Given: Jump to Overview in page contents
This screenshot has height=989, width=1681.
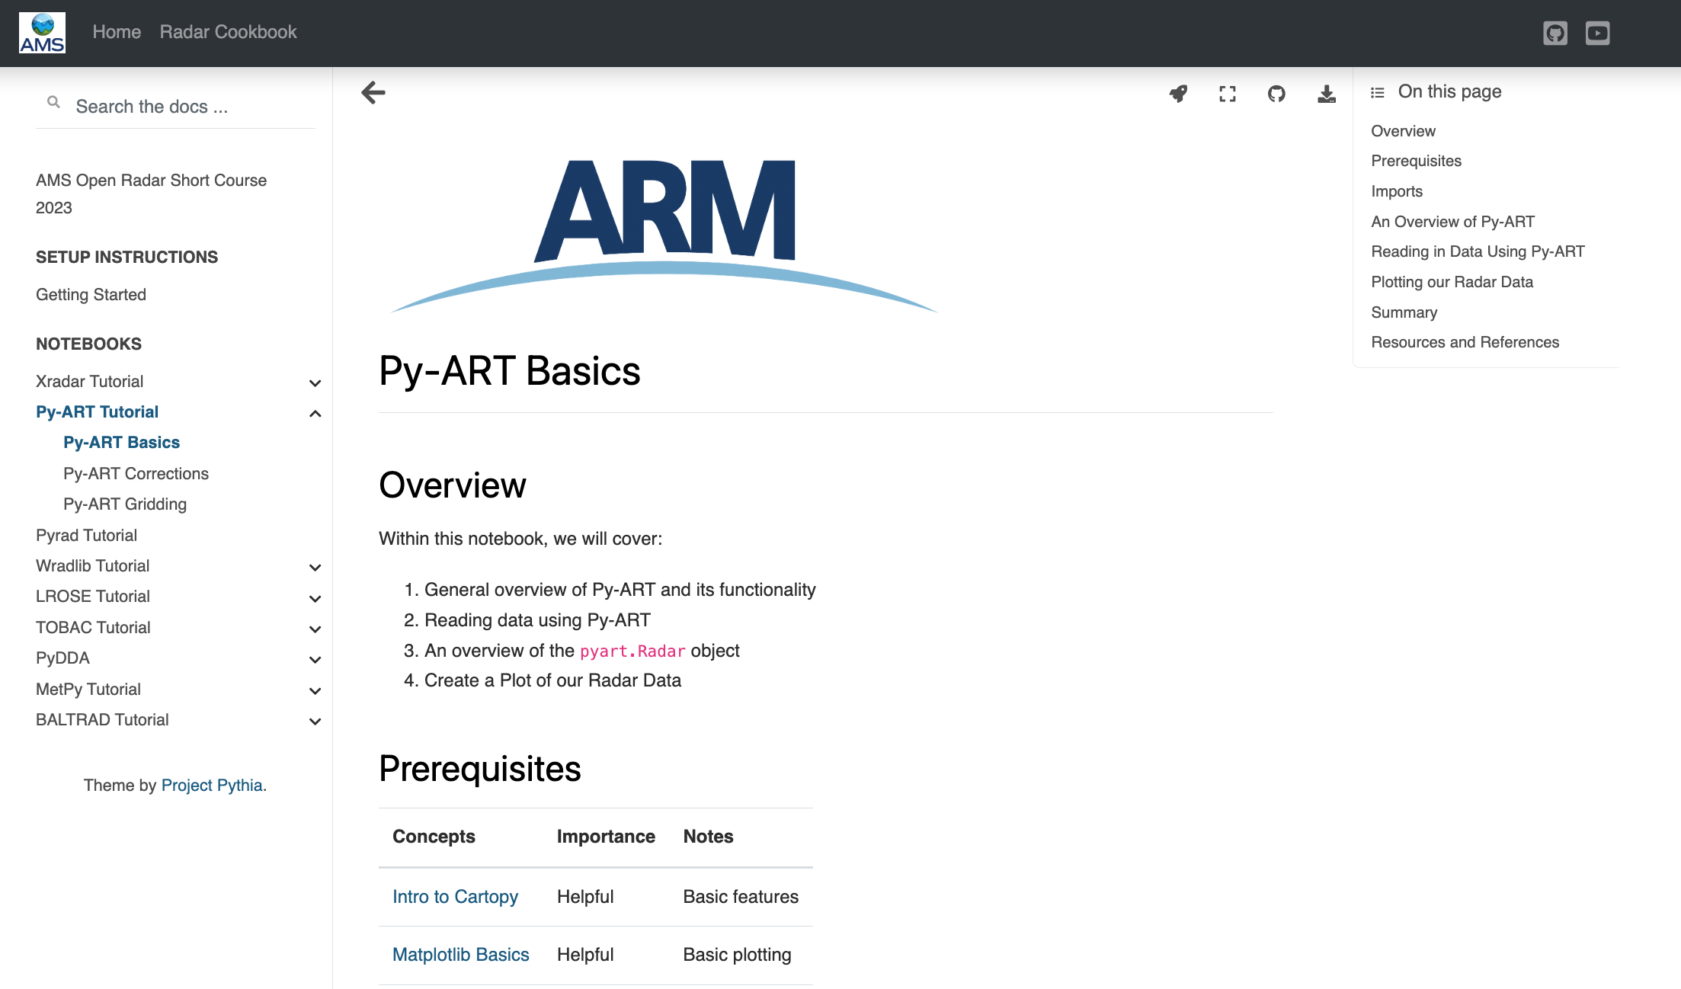Looking at the screenshot, I should (x=1403, y=131).
